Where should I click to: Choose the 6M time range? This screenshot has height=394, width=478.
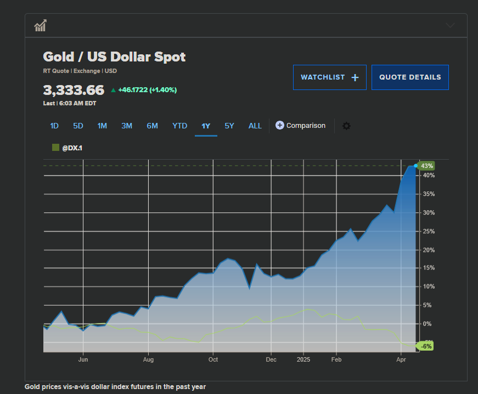(152, 126)
